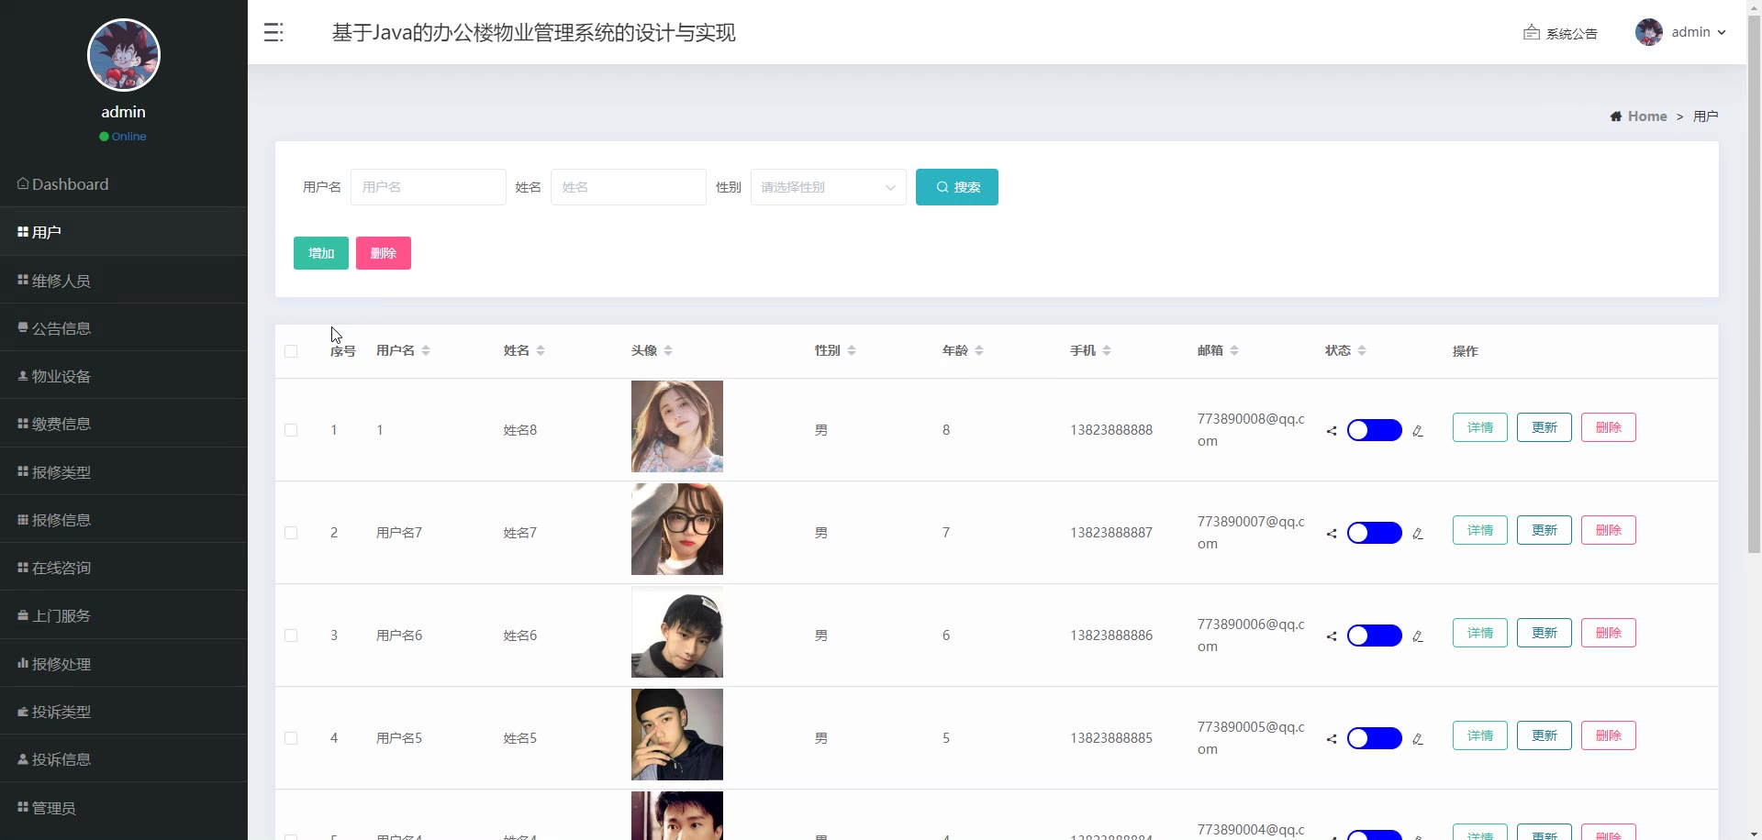Open 上门服务 in the sidebar
The height and width of the screenshot is (840, 1762).
pos(124,615)
